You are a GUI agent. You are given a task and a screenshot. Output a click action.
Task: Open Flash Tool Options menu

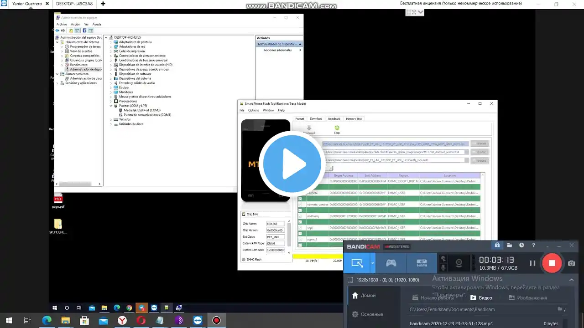(x=253, y=110)
